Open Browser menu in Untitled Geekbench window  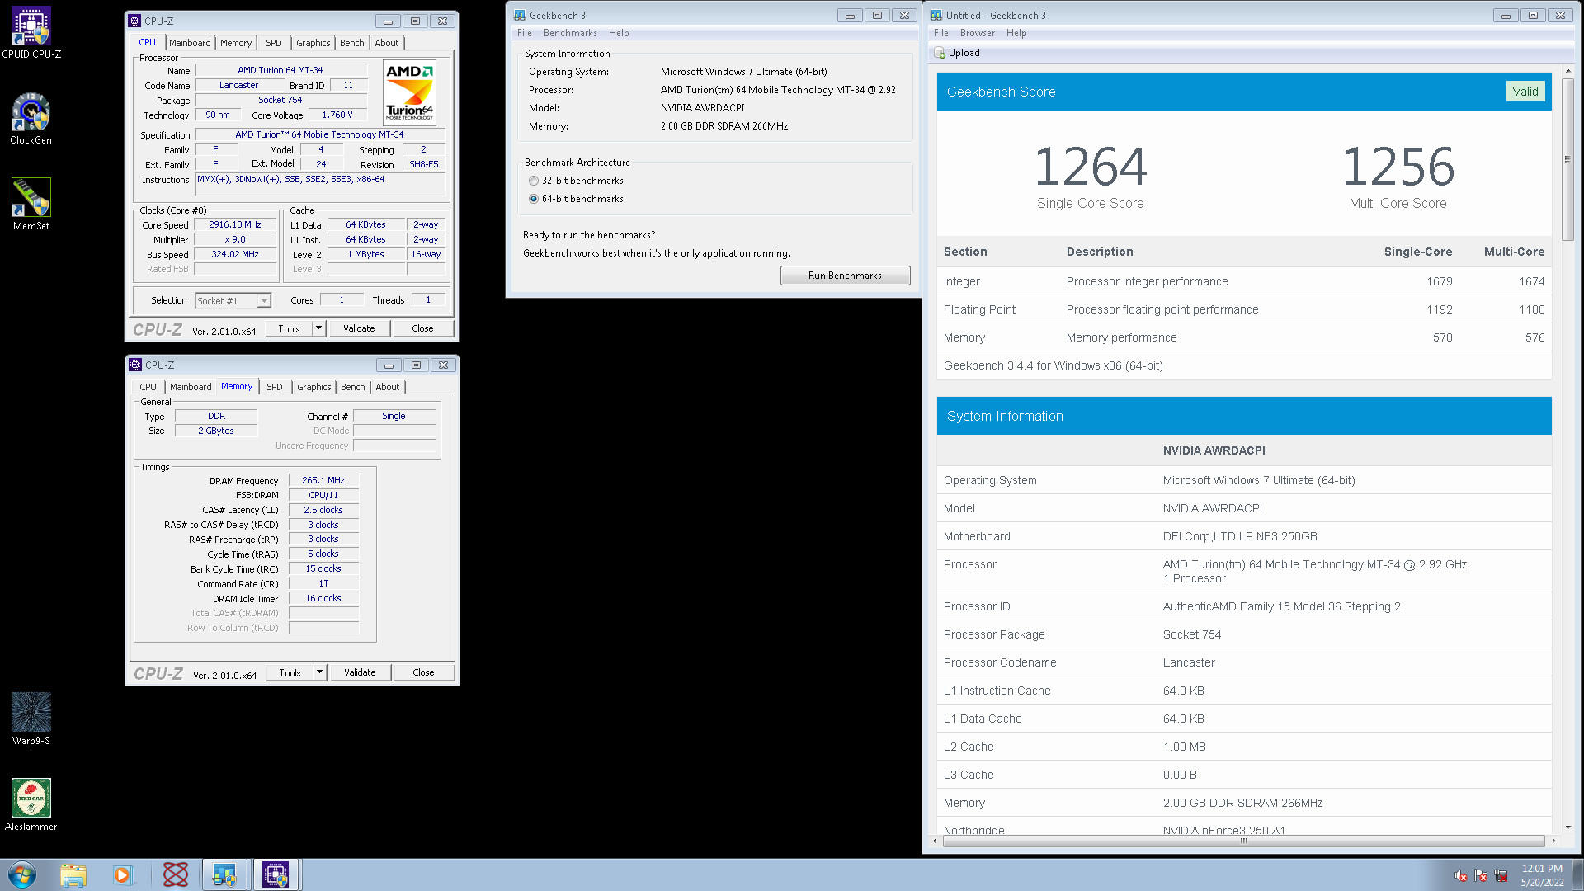pos(978,33)
